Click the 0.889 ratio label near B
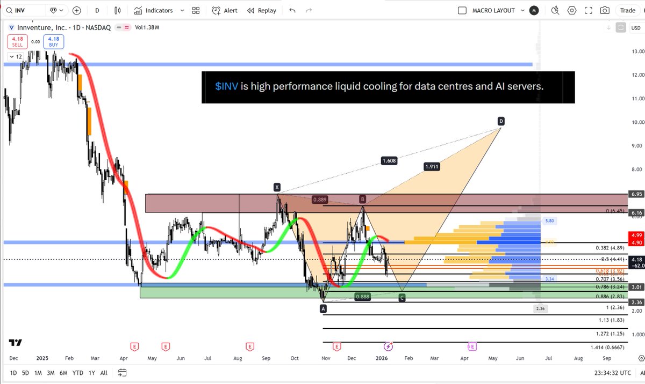The image size is (645, 384). click(319, 200)
